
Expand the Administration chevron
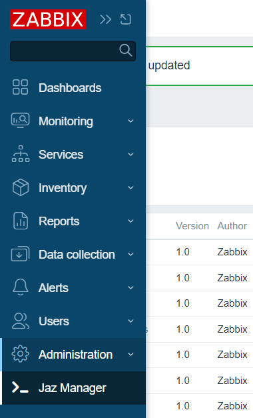coord(130,354)
